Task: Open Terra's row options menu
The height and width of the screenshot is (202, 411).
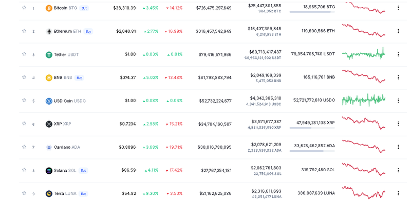Action: coord(398,193)
